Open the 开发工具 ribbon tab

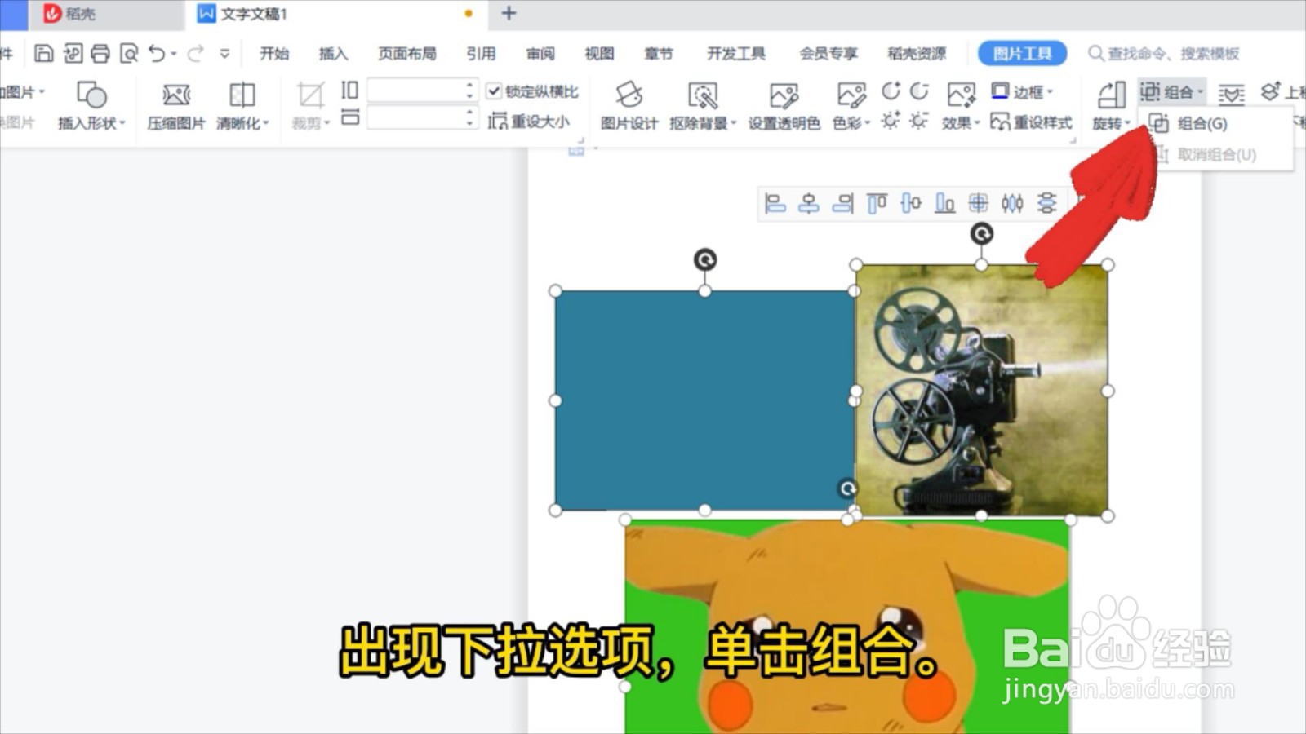click(736, 54)
